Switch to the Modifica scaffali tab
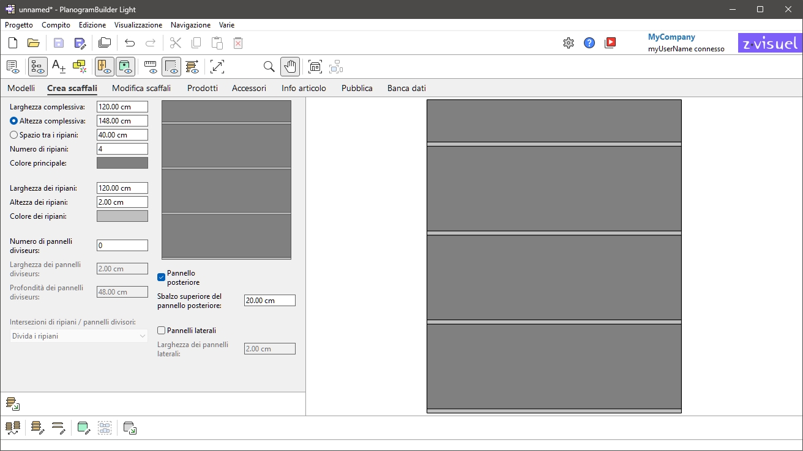This screenshot has width=803, height=451. (141, 88)
